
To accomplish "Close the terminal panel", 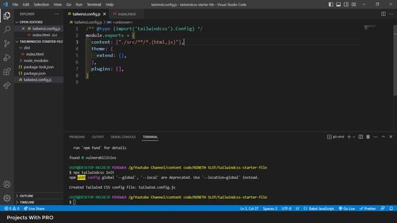I will pyautogui.click(x=391, y=137).
